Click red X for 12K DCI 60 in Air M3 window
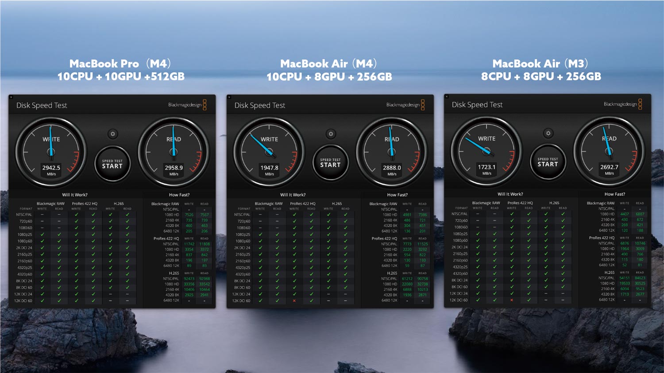 (512, 300)
